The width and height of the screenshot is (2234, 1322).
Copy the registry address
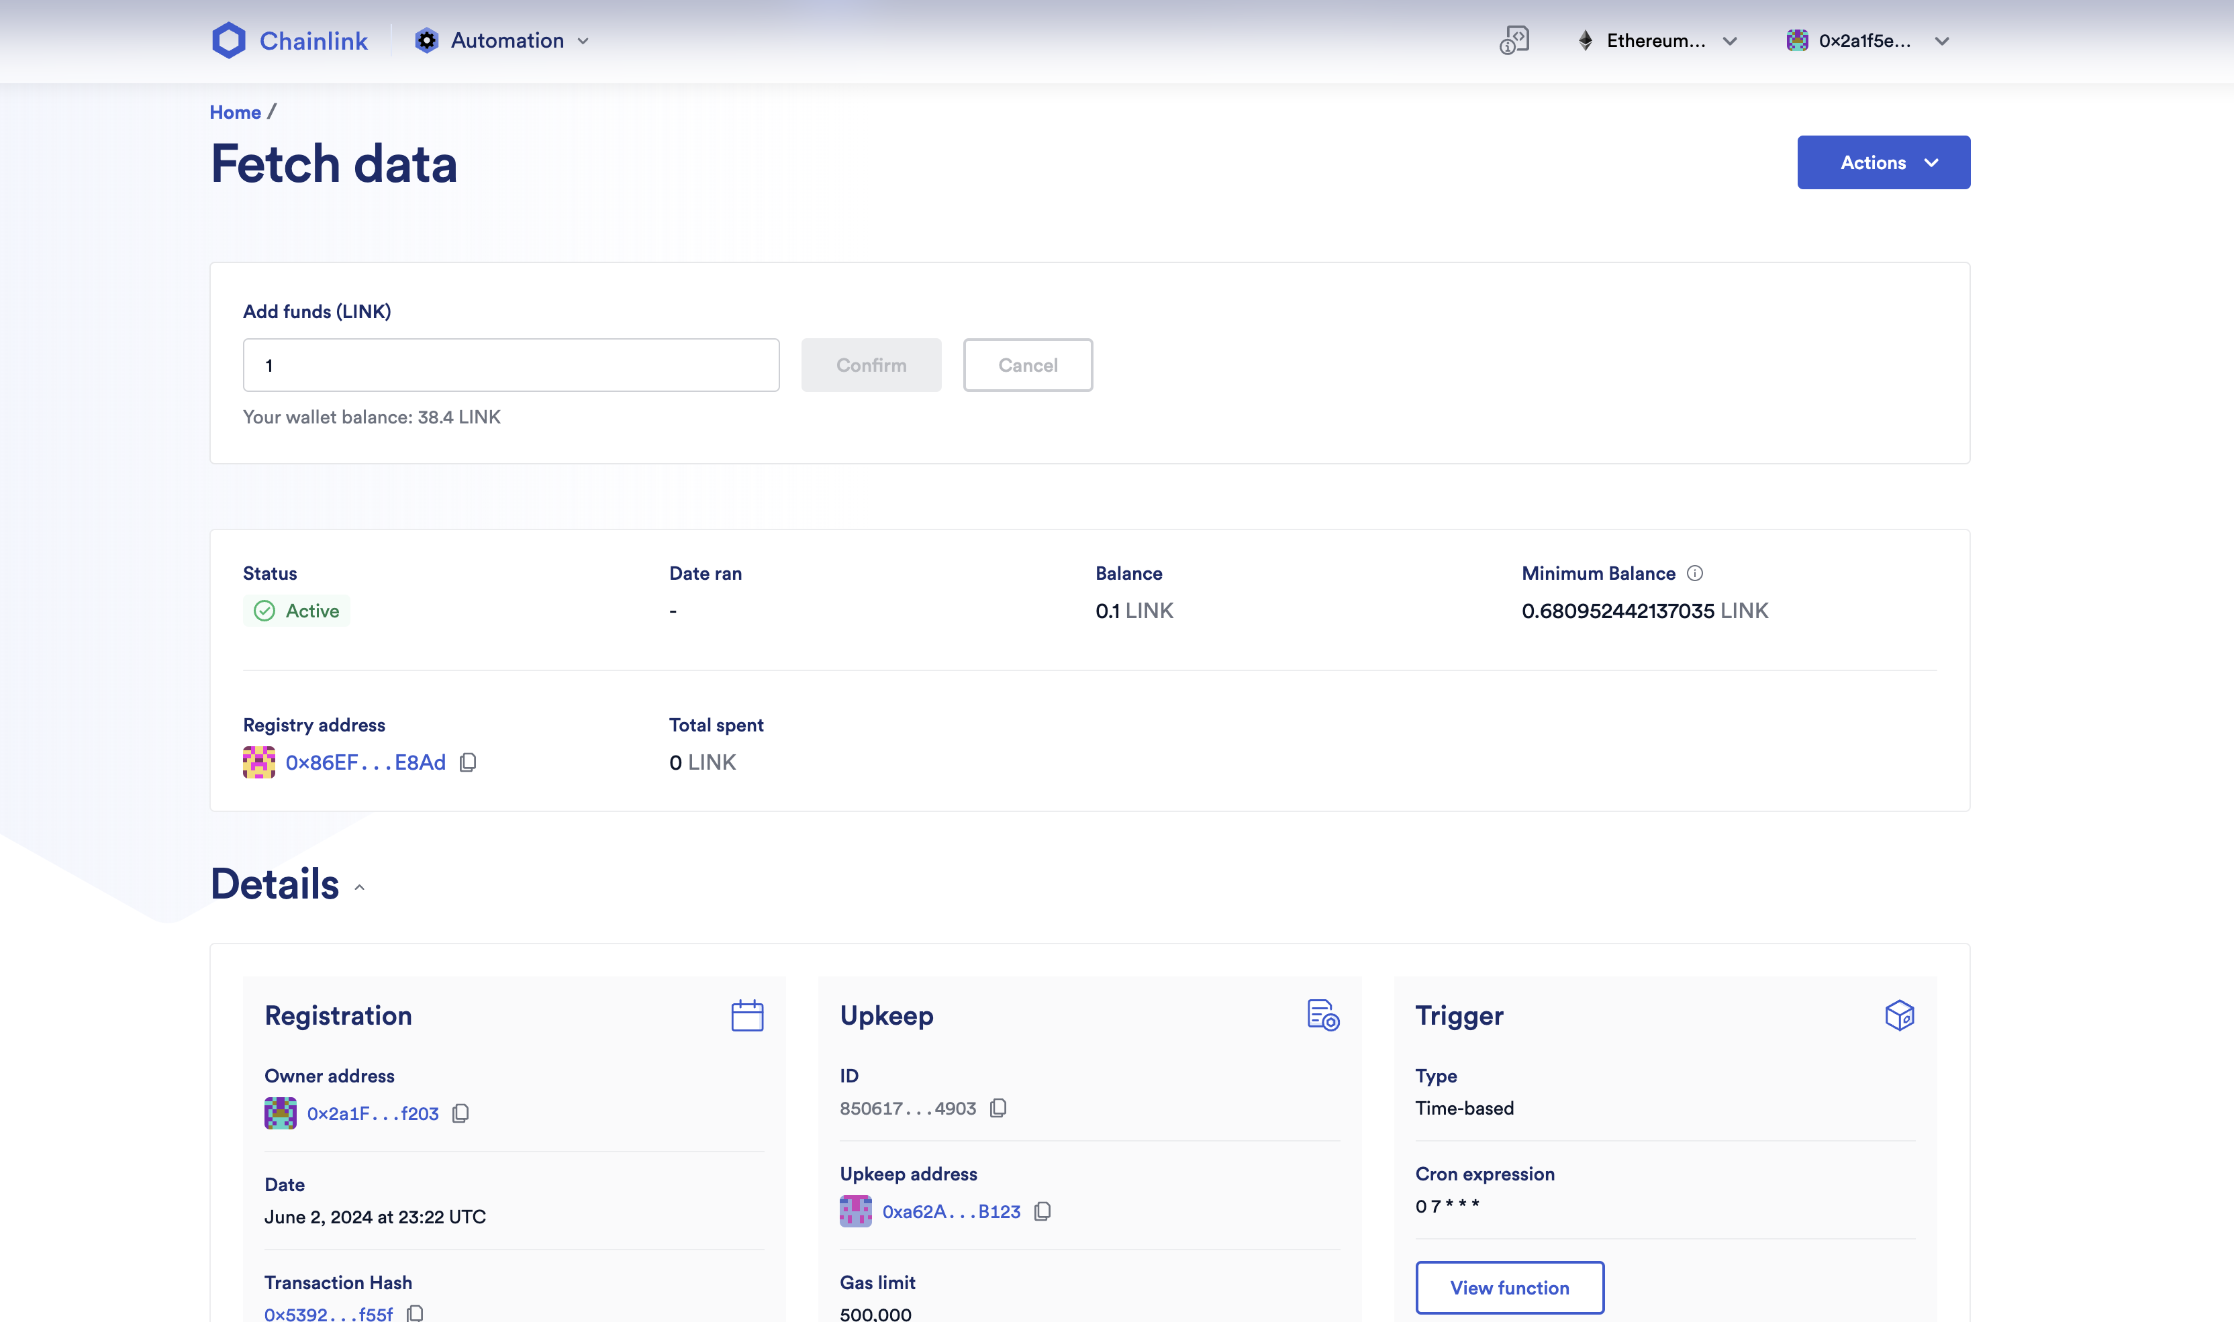coord(468,762)
